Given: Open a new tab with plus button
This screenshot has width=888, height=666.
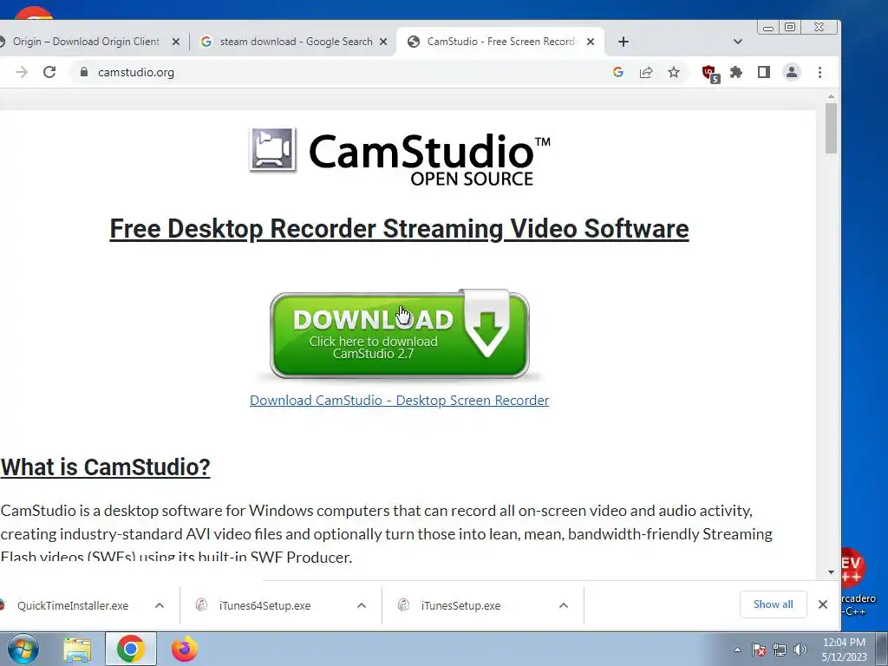Looking at the screenshot, I should point(623,42).
